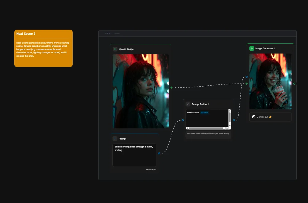Select the Prompt Builder 1 node title

200,104
